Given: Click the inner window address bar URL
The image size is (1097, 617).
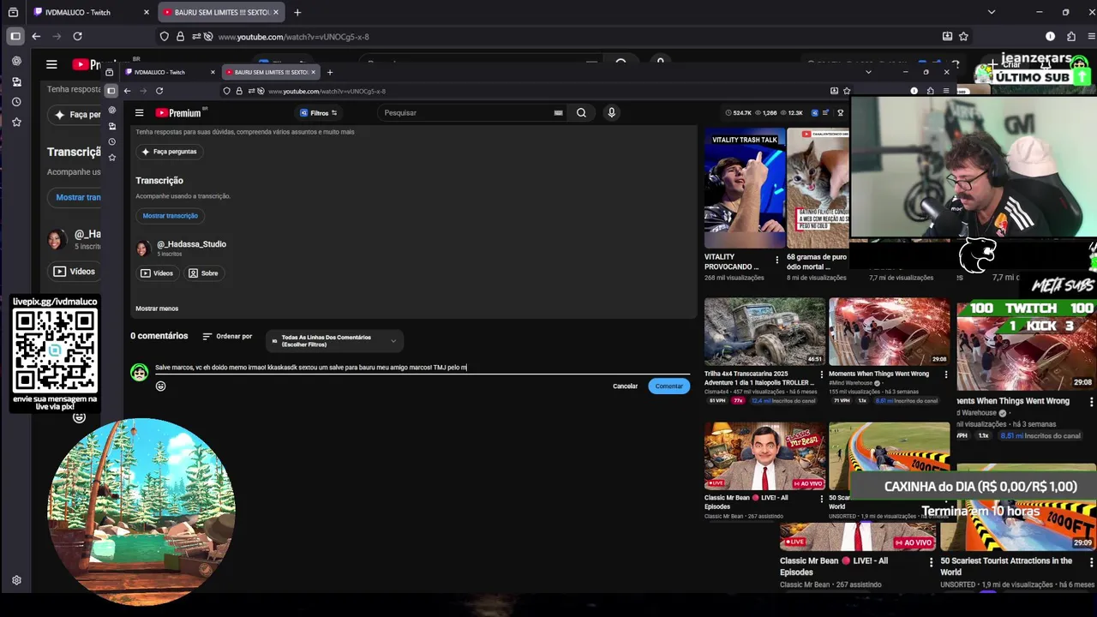Looking at the screenshot, I should pos(327,91).
